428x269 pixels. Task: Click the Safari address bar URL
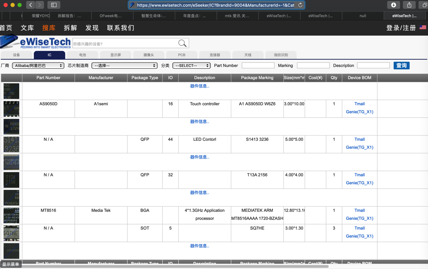[216, 5]
